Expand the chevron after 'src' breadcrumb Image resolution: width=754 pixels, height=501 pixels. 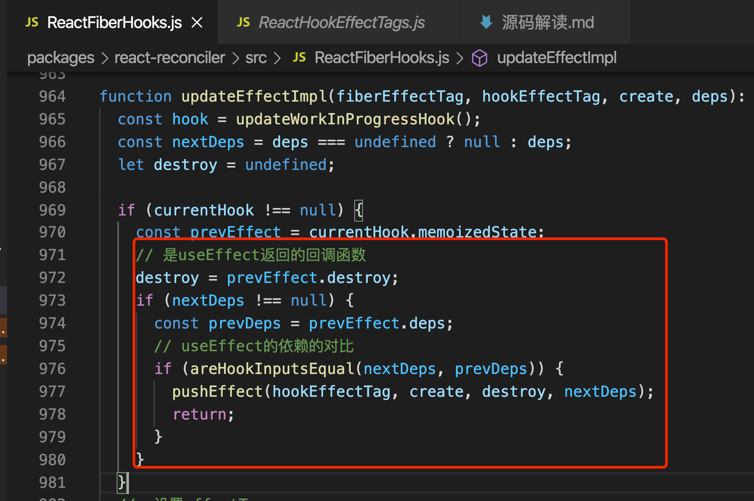click(277, 58)
